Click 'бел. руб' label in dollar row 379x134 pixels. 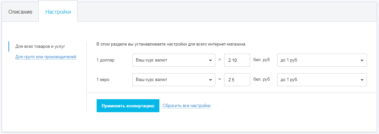(x=262, y=60)
